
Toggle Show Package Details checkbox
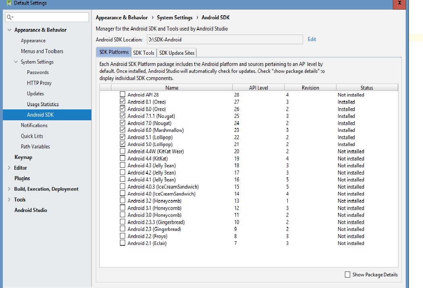348,275
